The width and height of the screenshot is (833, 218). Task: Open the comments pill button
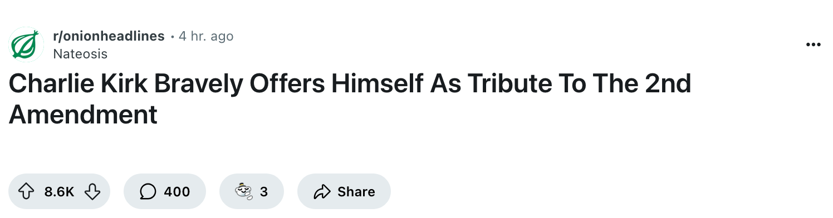click(x=165, y=192)
